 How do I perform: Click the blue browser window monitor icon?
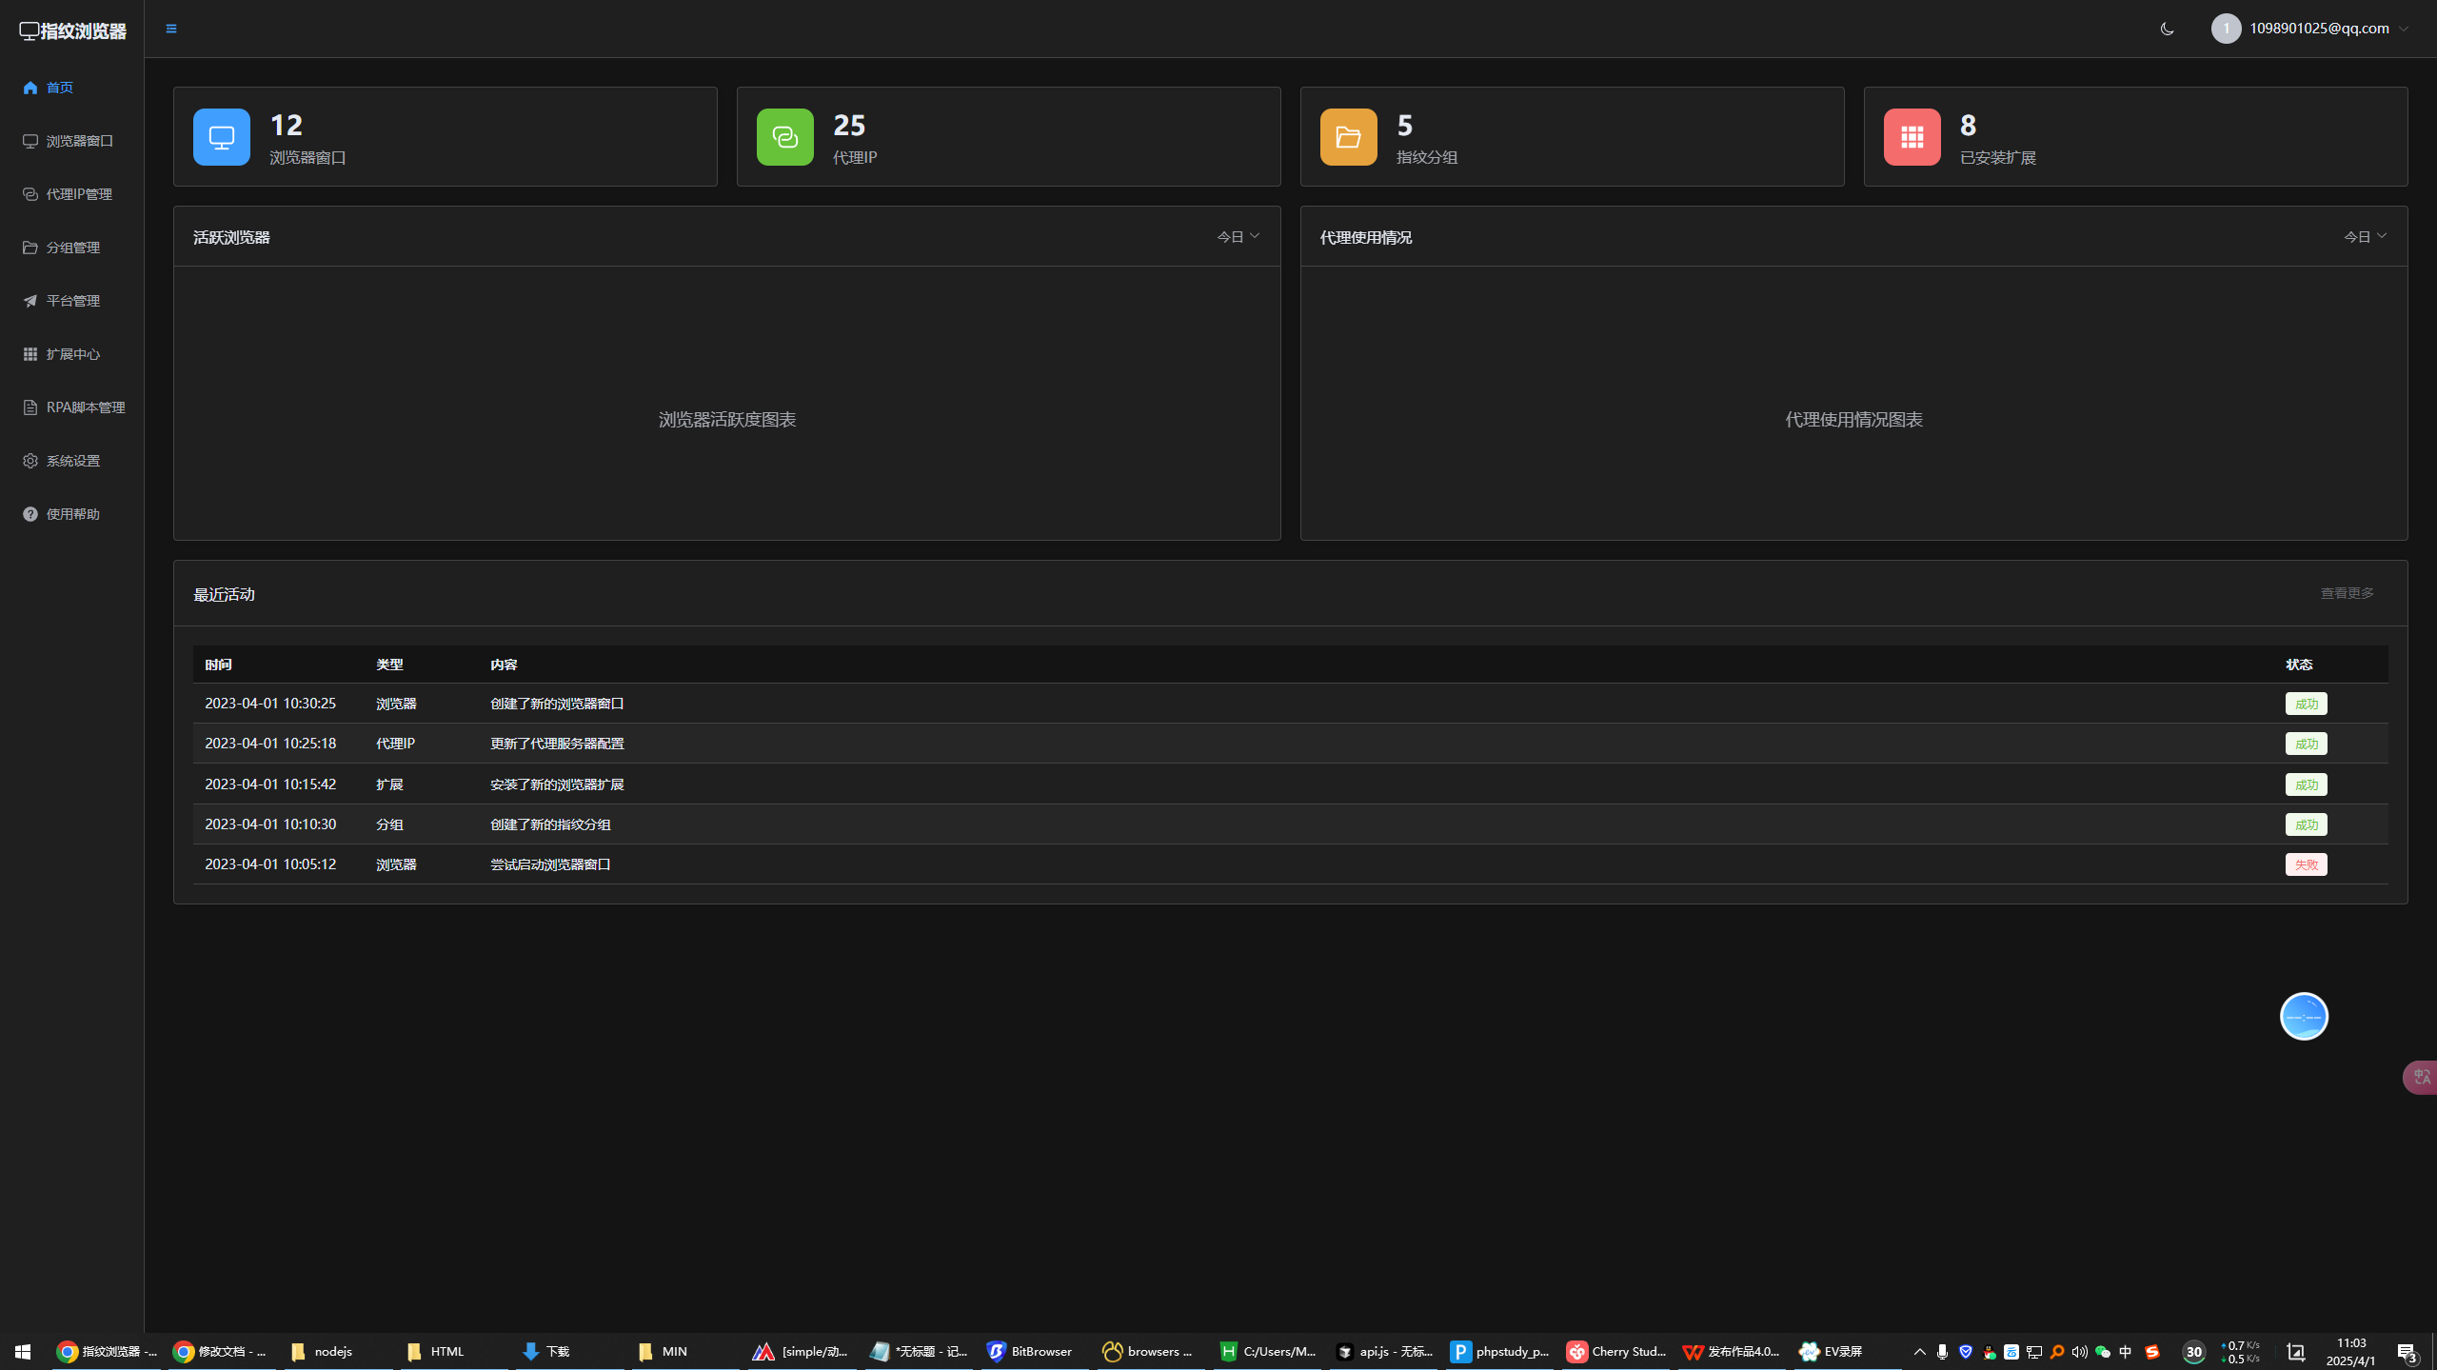tap(222, 137)
